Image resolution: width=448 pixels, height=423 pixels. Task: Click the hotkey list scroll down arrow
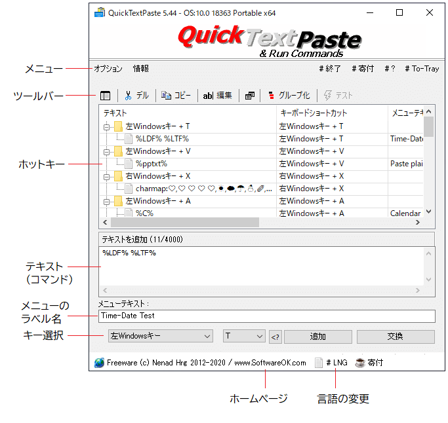(428, 211)
